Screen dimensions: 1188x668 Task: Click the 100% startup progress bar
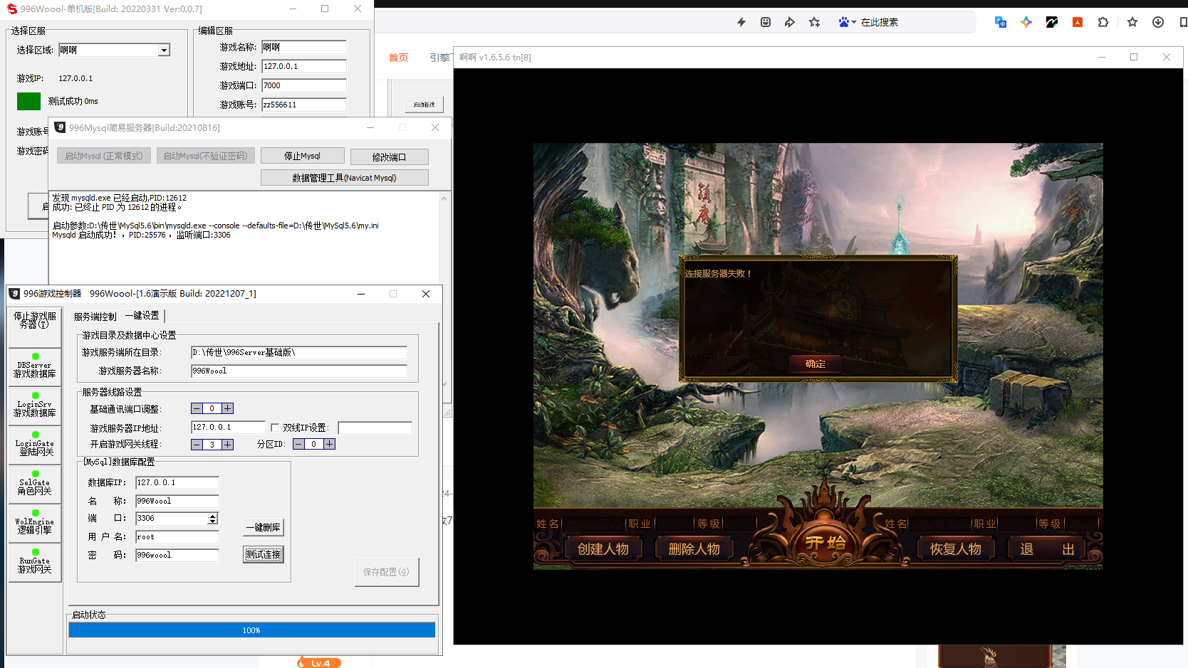(x=252, y=630)
